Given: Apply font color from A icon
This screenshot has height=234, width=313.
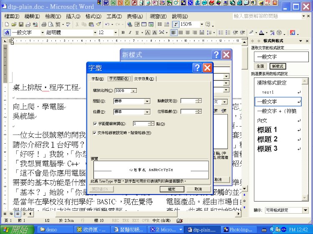Looking at the screenshot, I should [x=262, y=32].
